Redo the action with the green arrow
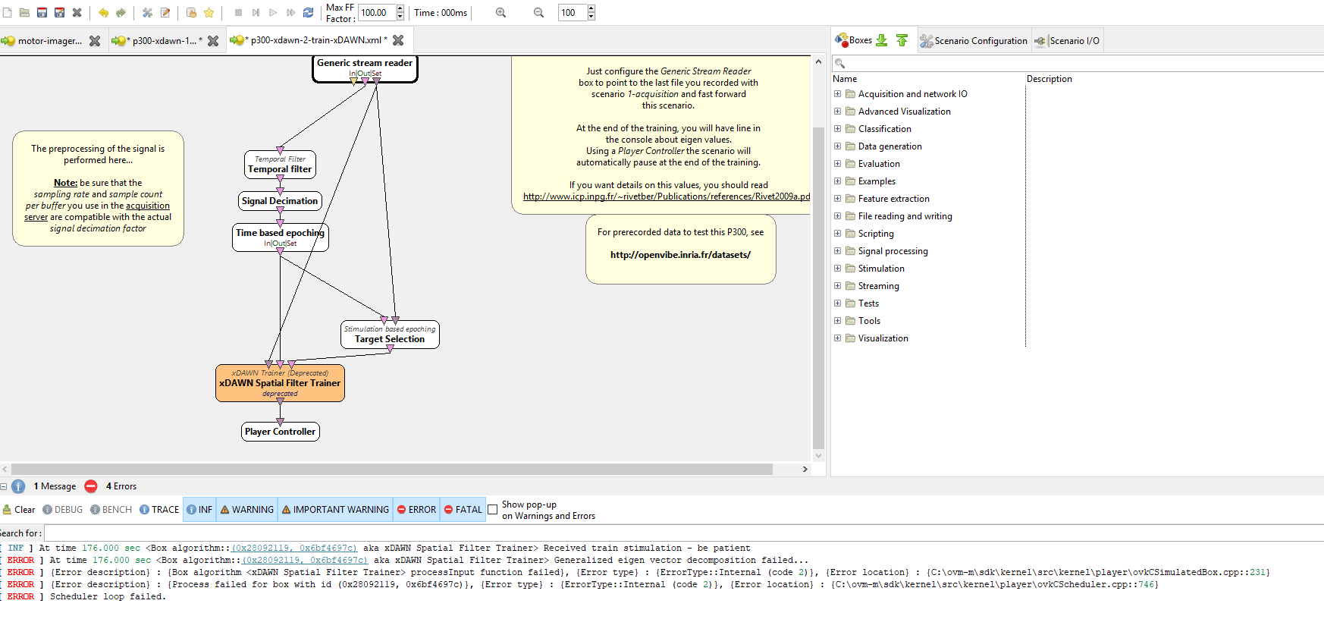The image size is (1324, 635). pyautogui.click(x=121, y=12)
